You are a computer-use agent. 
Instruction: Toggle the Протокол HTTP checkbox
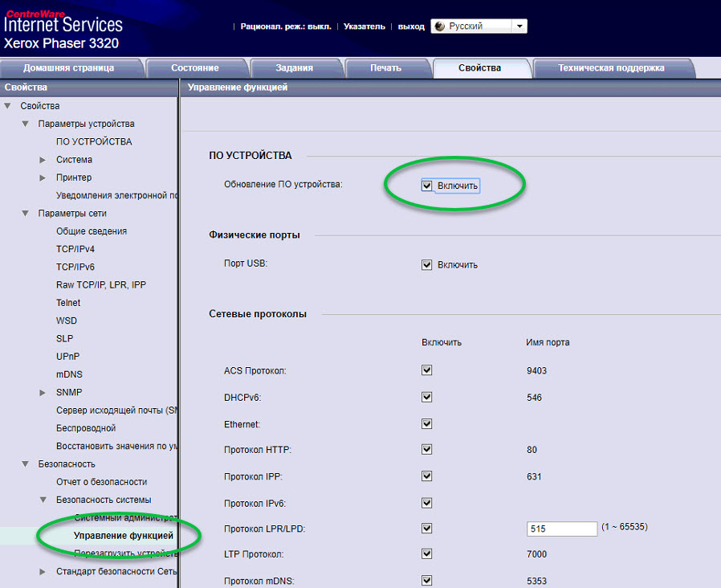(427, 450)
